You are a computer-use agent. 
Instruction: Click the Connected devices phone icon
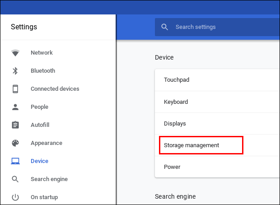coord(15,89)
